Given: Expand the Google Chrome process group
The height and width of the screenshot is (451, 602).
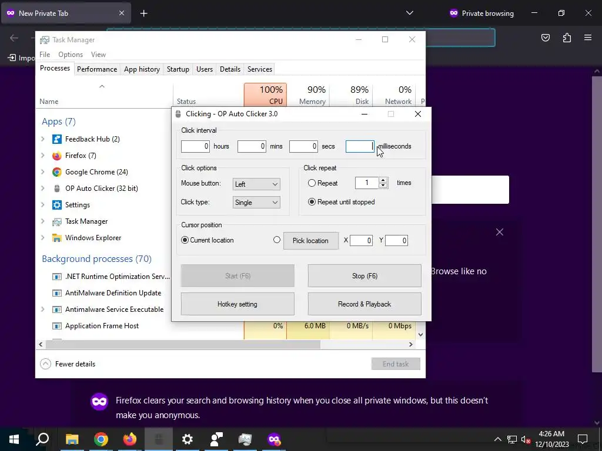Looking at the screenshot, I should (42, 172).
